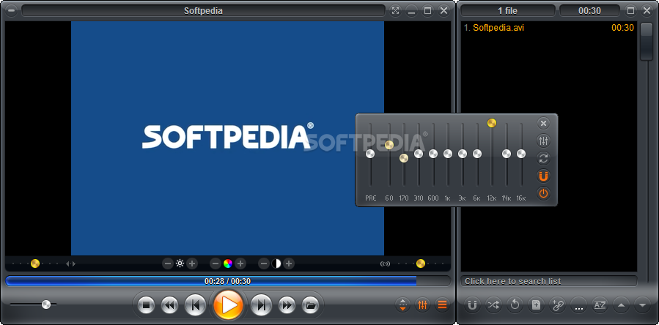Sort the playlist with the A-Z button
The image size is (659, 325).
point(600,305)
